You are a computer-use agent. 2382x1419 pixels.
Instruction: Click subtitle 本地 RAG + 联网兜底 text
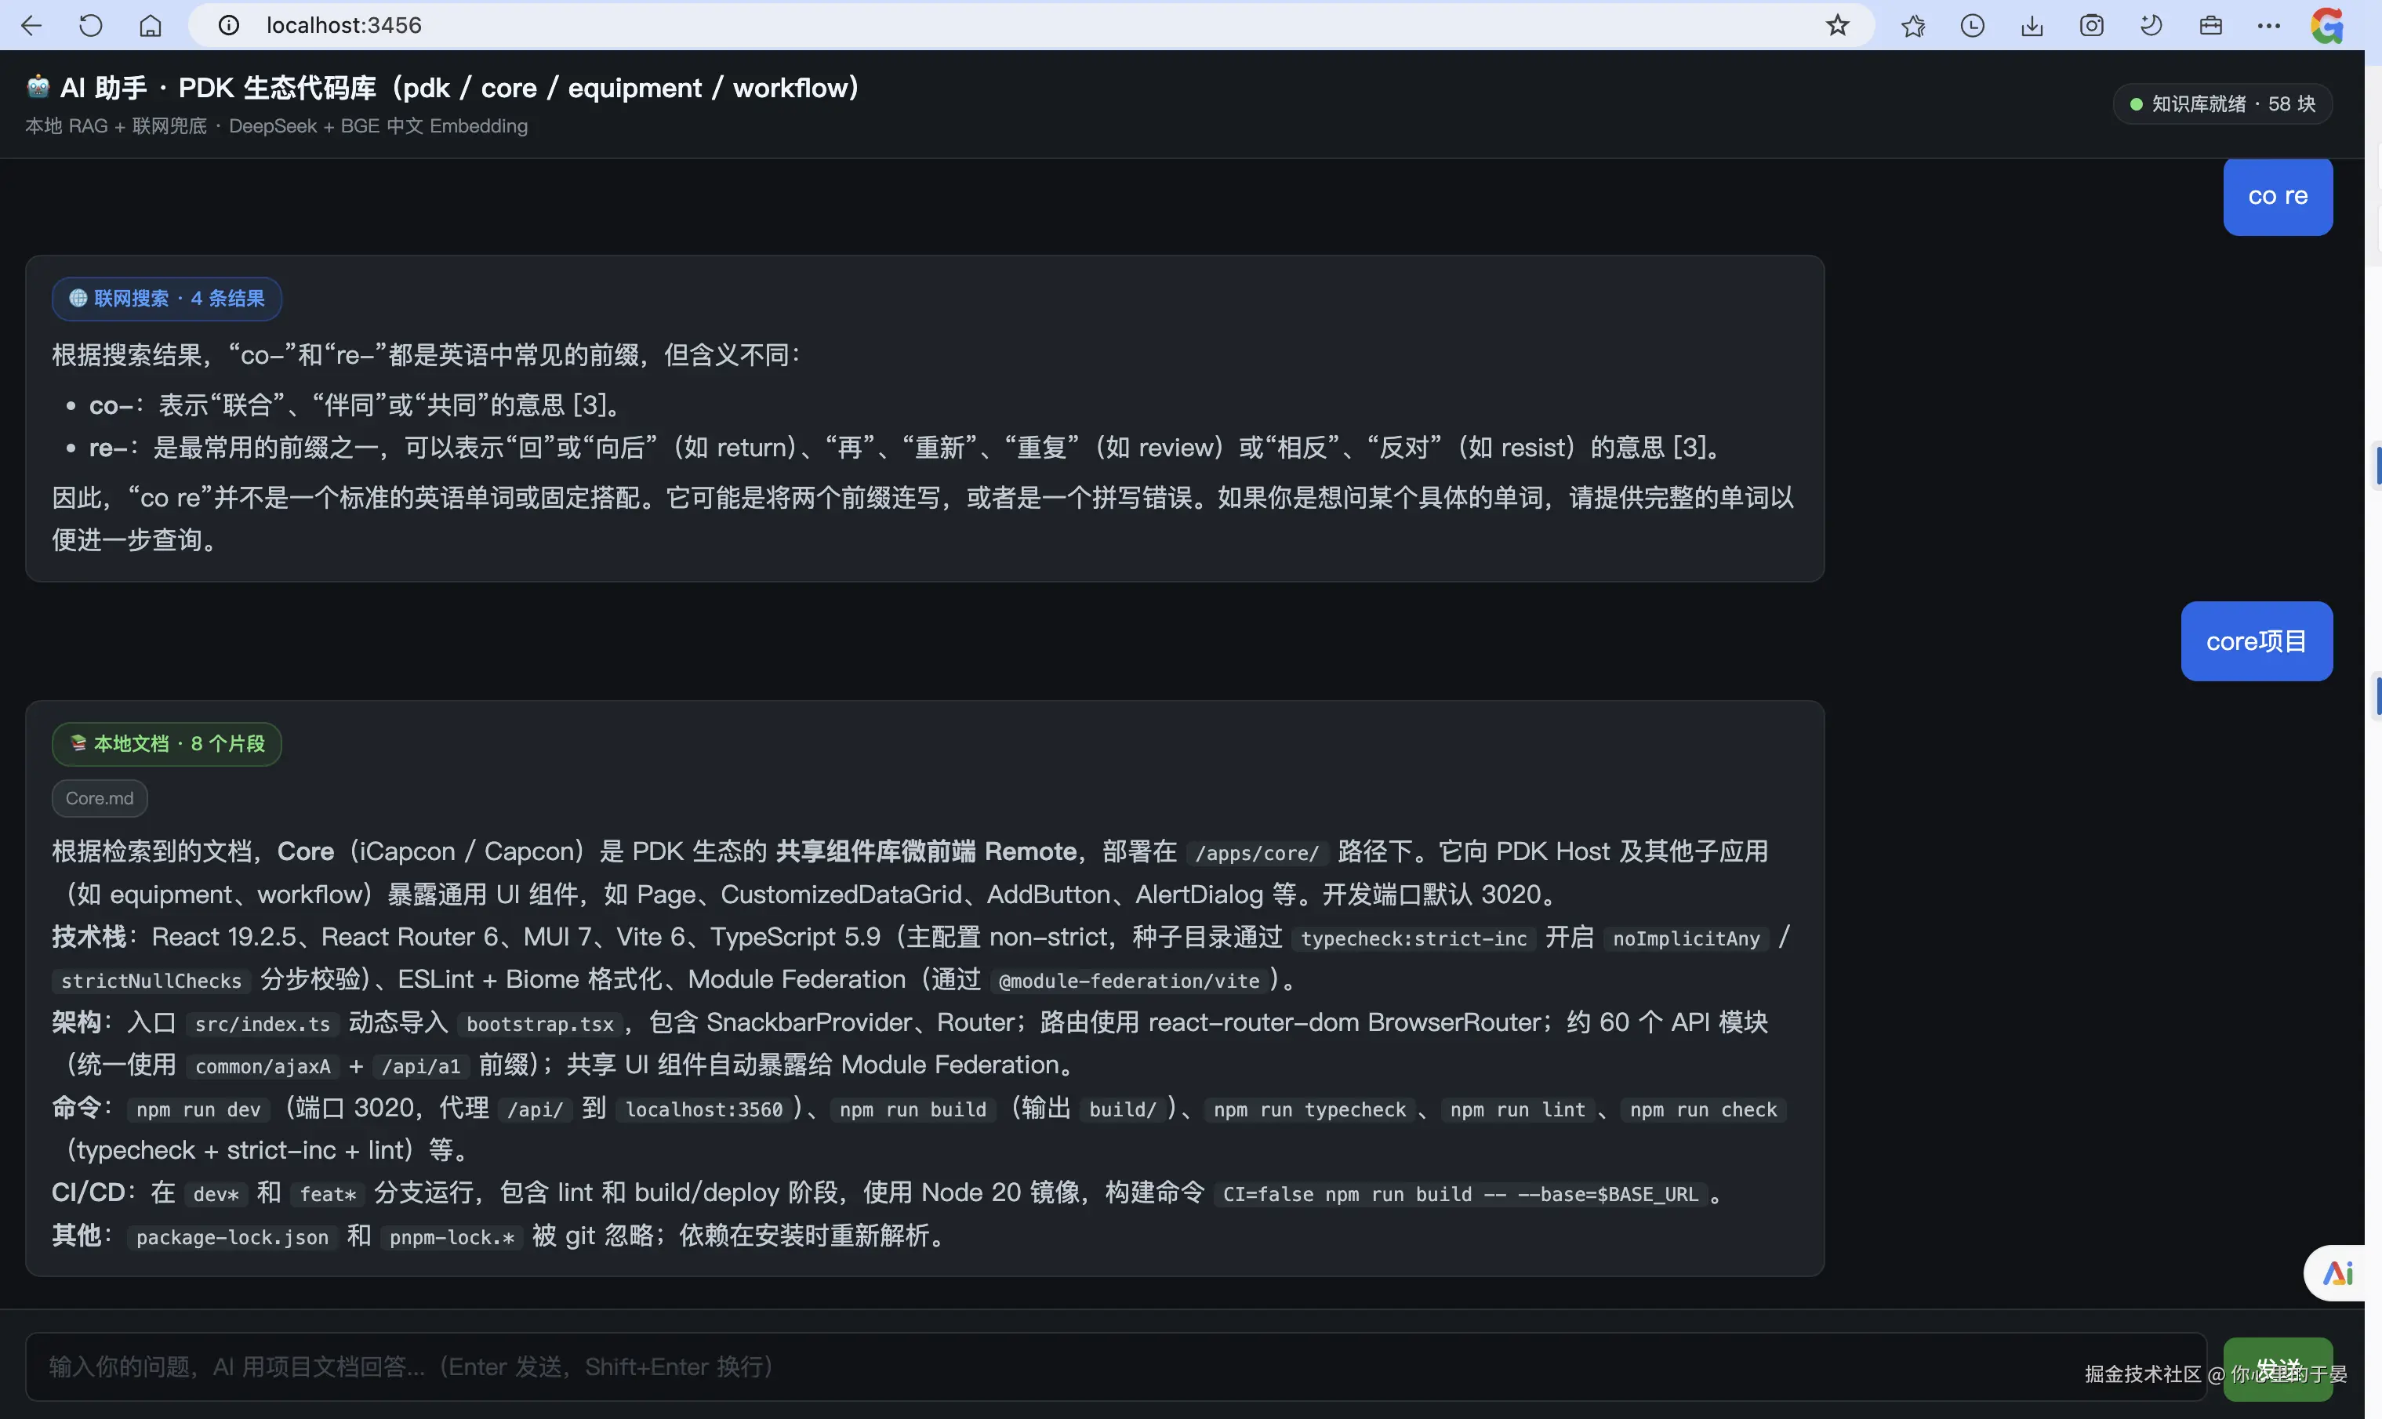coord(276,126)
